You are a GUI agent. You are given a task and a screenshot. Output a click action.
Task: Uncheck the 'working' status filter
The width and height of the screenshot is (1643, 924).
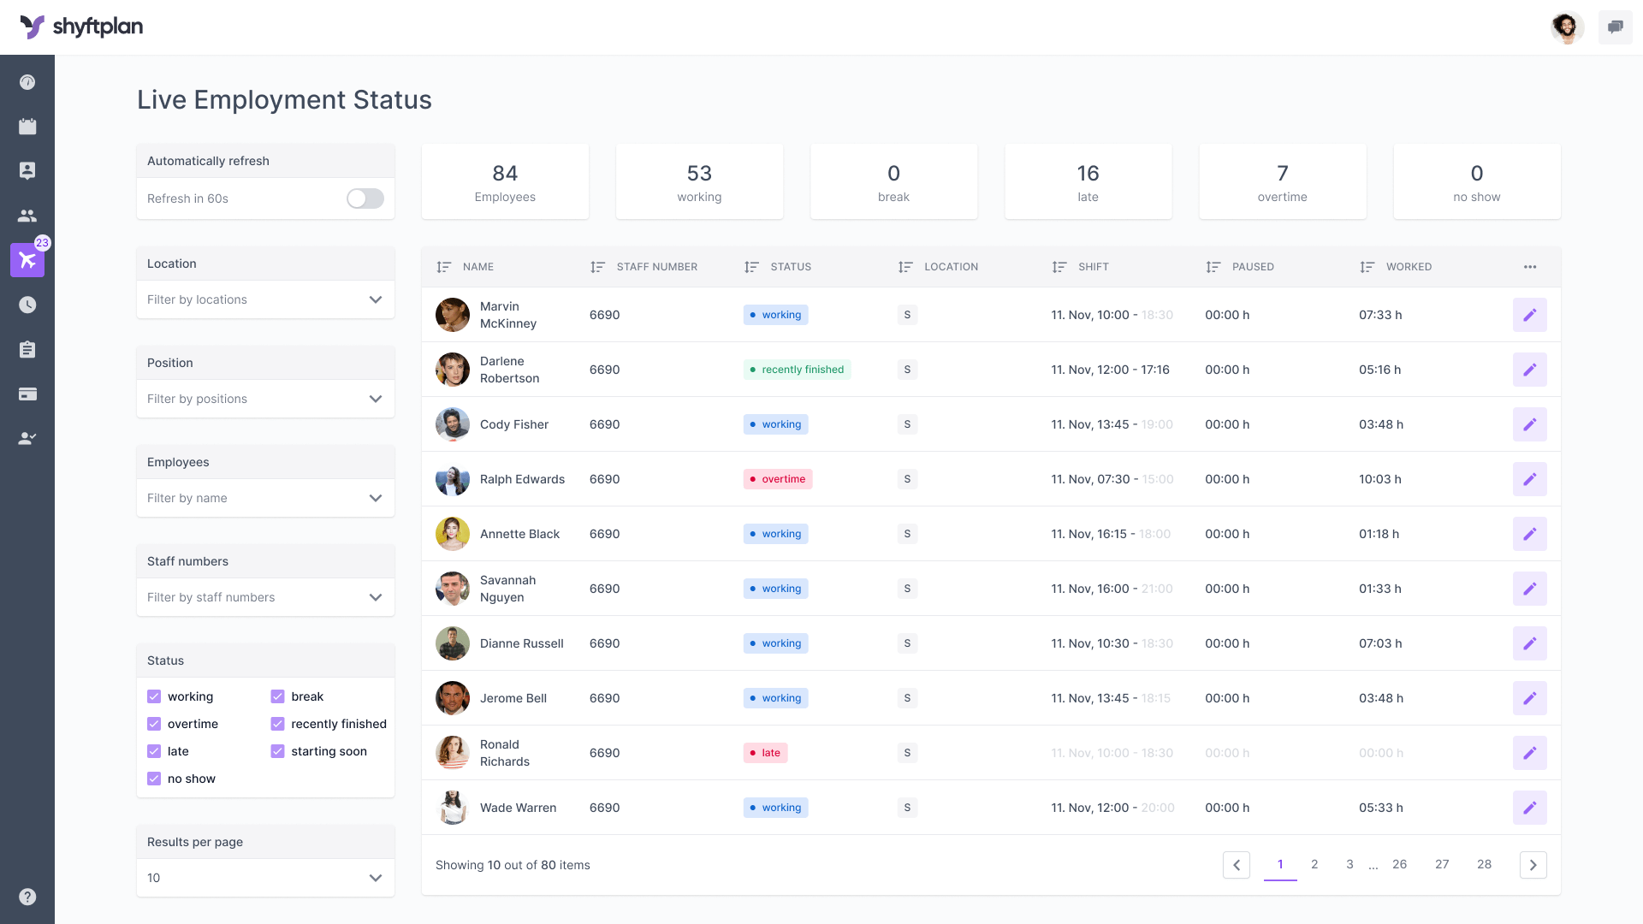click(154, 696)
